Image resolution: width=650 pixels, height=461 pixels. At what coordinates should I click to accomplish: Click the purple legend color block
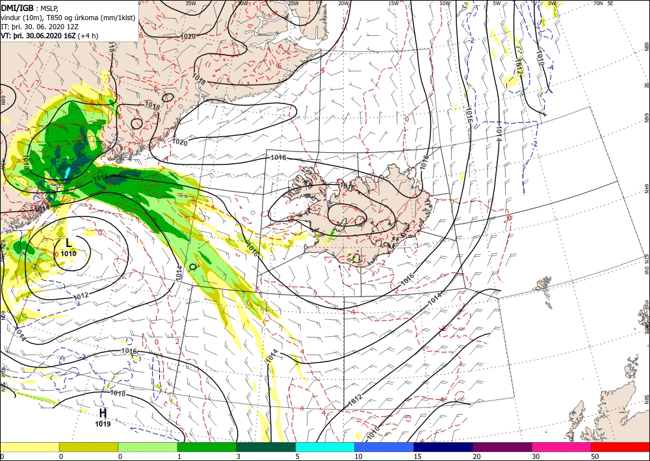(x=502, y=447)
